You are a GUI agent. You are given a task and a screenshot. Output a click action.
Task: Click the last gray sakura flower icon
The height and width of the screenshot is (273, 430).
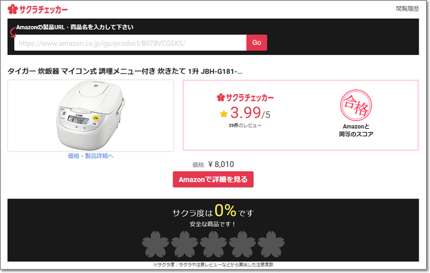point(271,244)
